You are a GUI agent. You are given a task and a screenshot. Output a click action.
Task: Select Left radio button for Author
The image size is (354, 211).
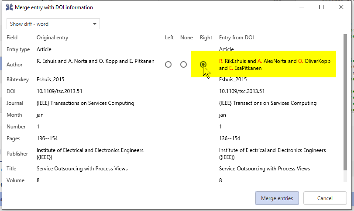(168, 65)
